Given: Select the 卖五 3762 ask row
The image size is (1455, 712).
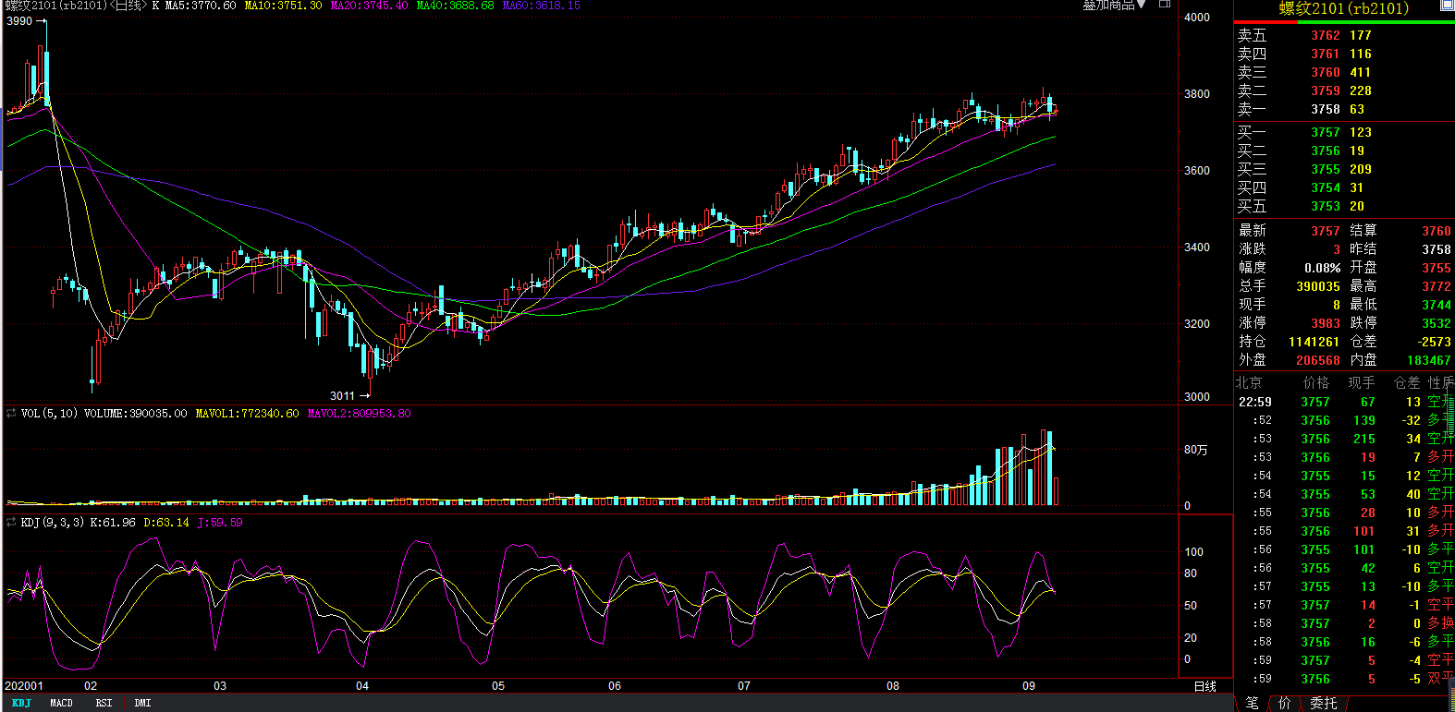Looking at the screenshot, I should pos(1345,35).
